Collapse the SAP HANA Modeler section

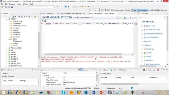(141, 22)
